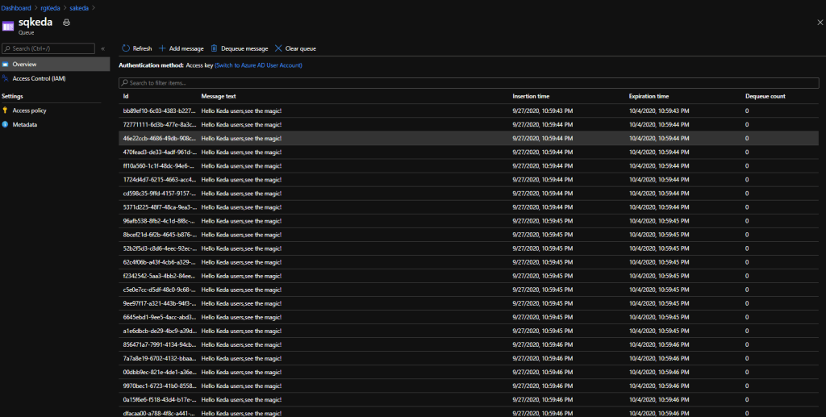Sort by Message text column header
The image size is (826, 417).
point(219,96)
